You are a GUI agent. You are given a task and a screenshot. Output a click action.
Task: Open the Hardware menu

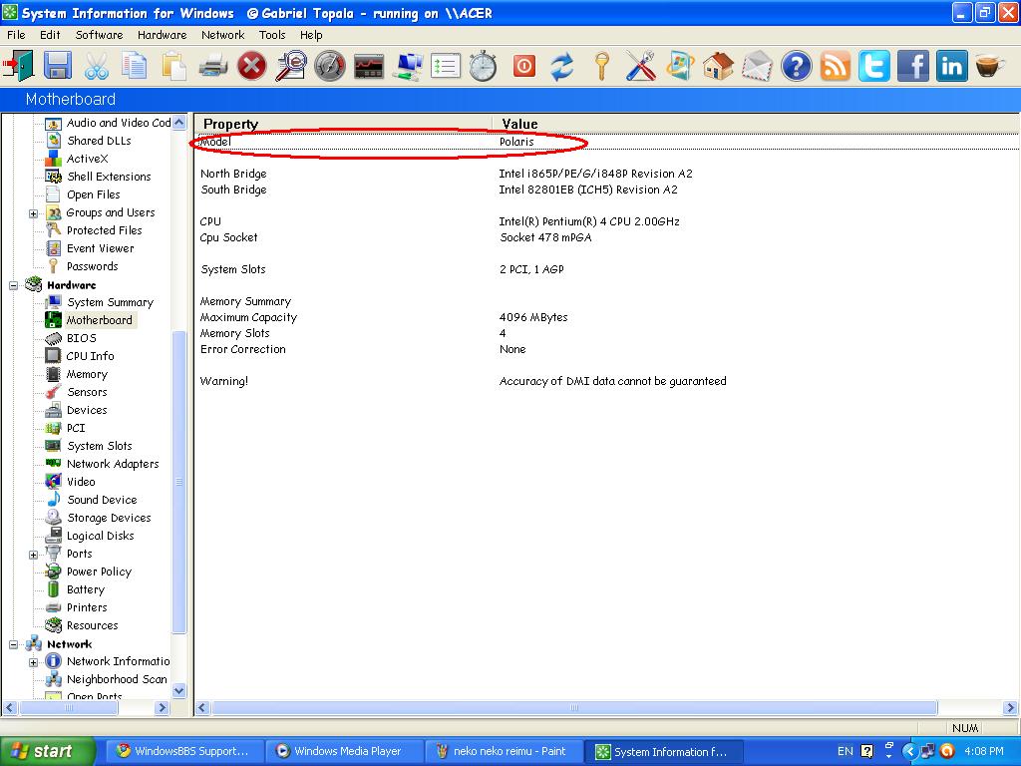tap(163, 35)
